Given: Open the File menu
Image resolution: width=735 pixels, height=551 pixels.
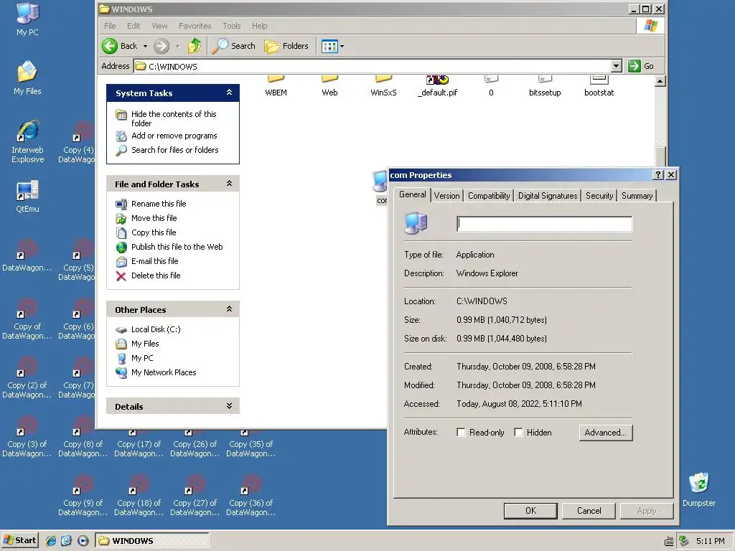Looking at the screenshot, I should coord(110,26).
